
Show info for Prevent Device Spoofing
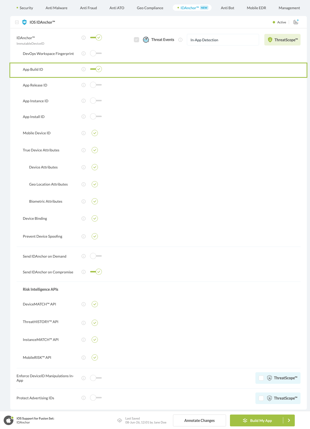83,236
